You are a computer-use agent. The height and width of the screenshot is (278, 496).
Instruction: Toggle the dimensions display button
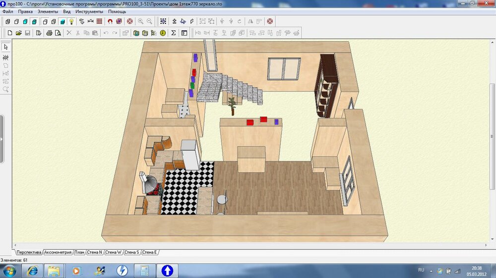(90, 21)
